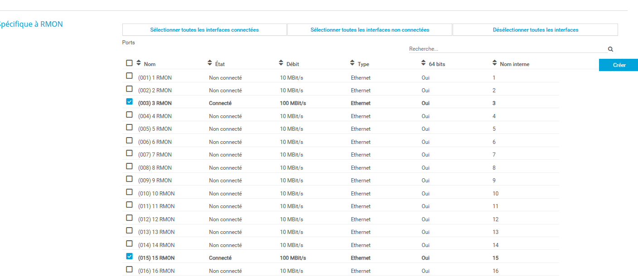
Task: Sort ports by Type column arrows
Action: (352, 63)
